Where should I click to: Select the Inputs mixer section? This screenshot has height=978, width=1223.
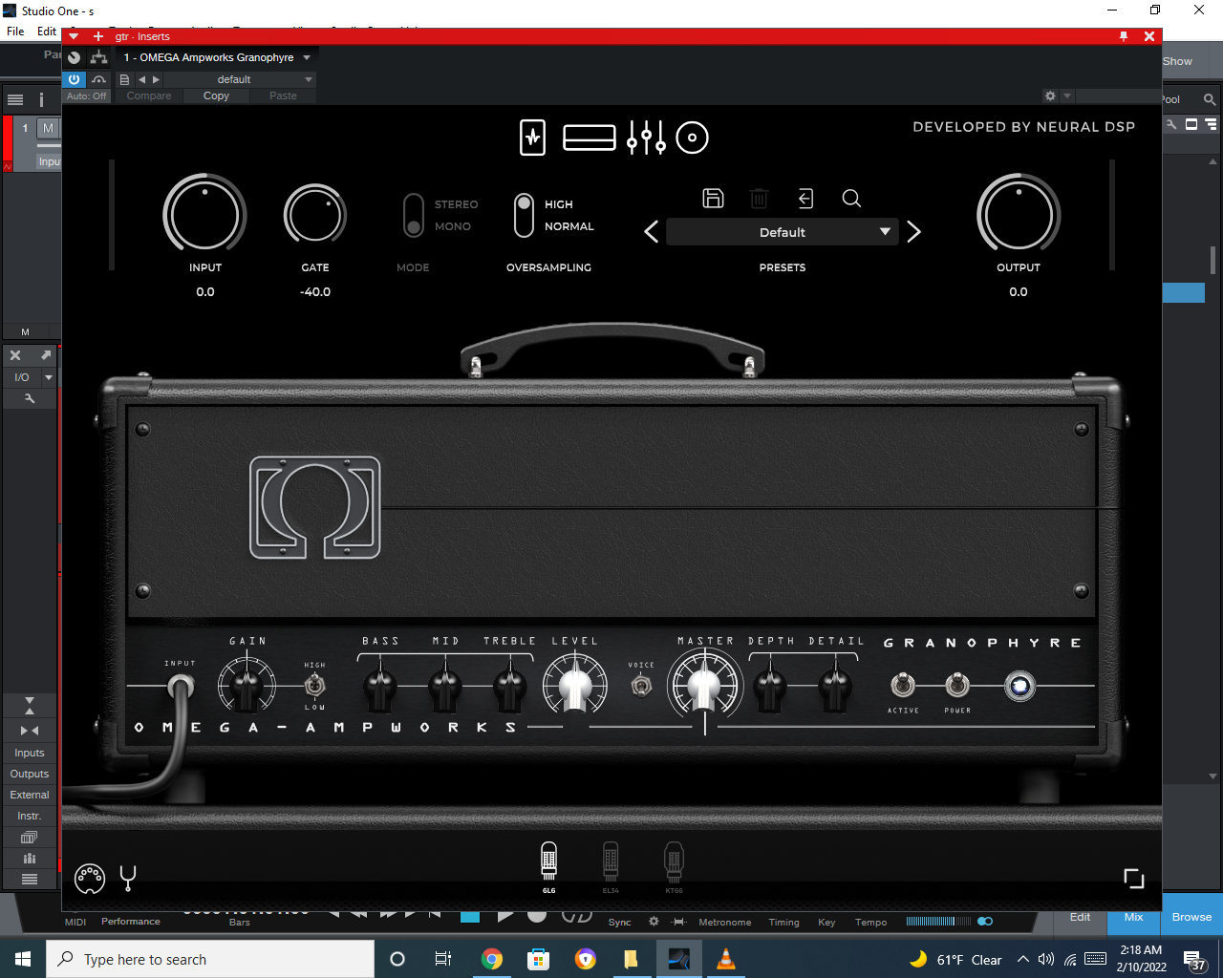[x=30, y=753]
